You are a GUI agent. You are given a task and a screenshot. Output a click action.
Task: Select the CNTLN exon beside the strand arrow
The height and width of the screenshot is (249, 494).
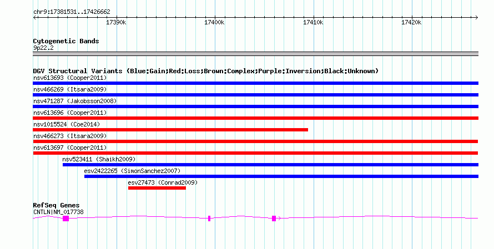[274, 218]
